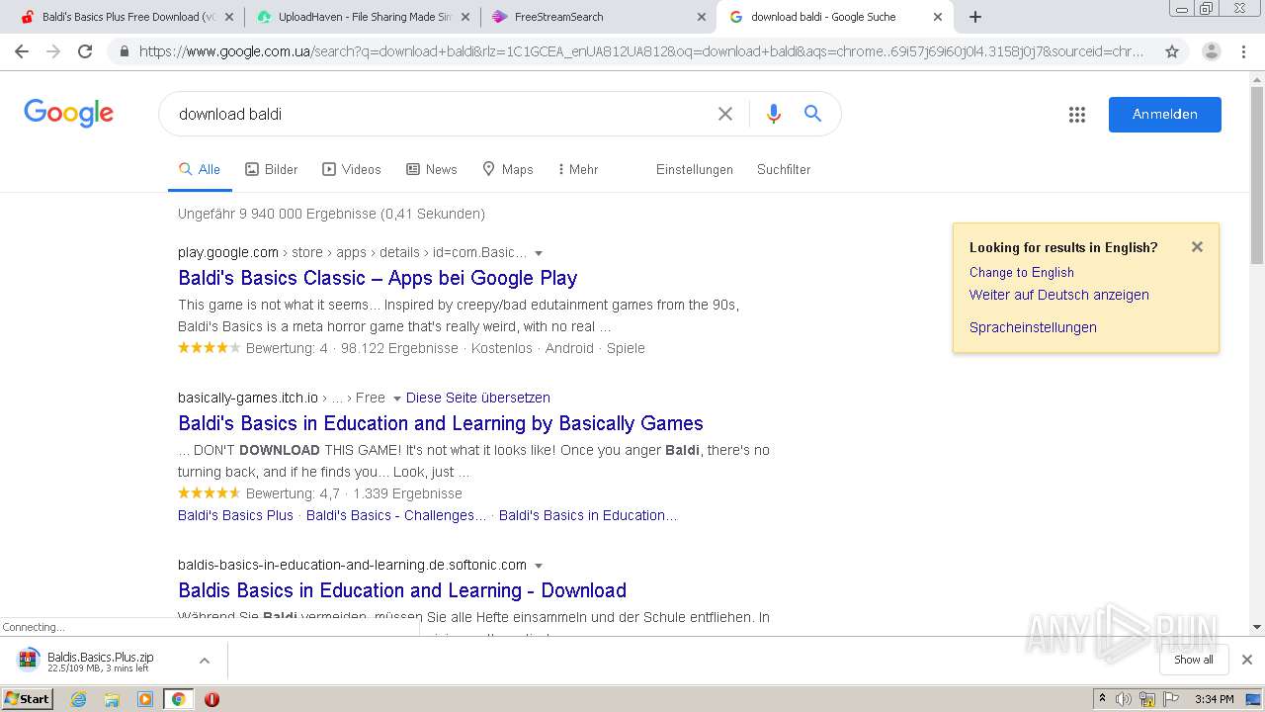Dismiss the language suggestion box
Image resolution: width=1265 pixels, height=712 pixels.
pos(1197,247)
